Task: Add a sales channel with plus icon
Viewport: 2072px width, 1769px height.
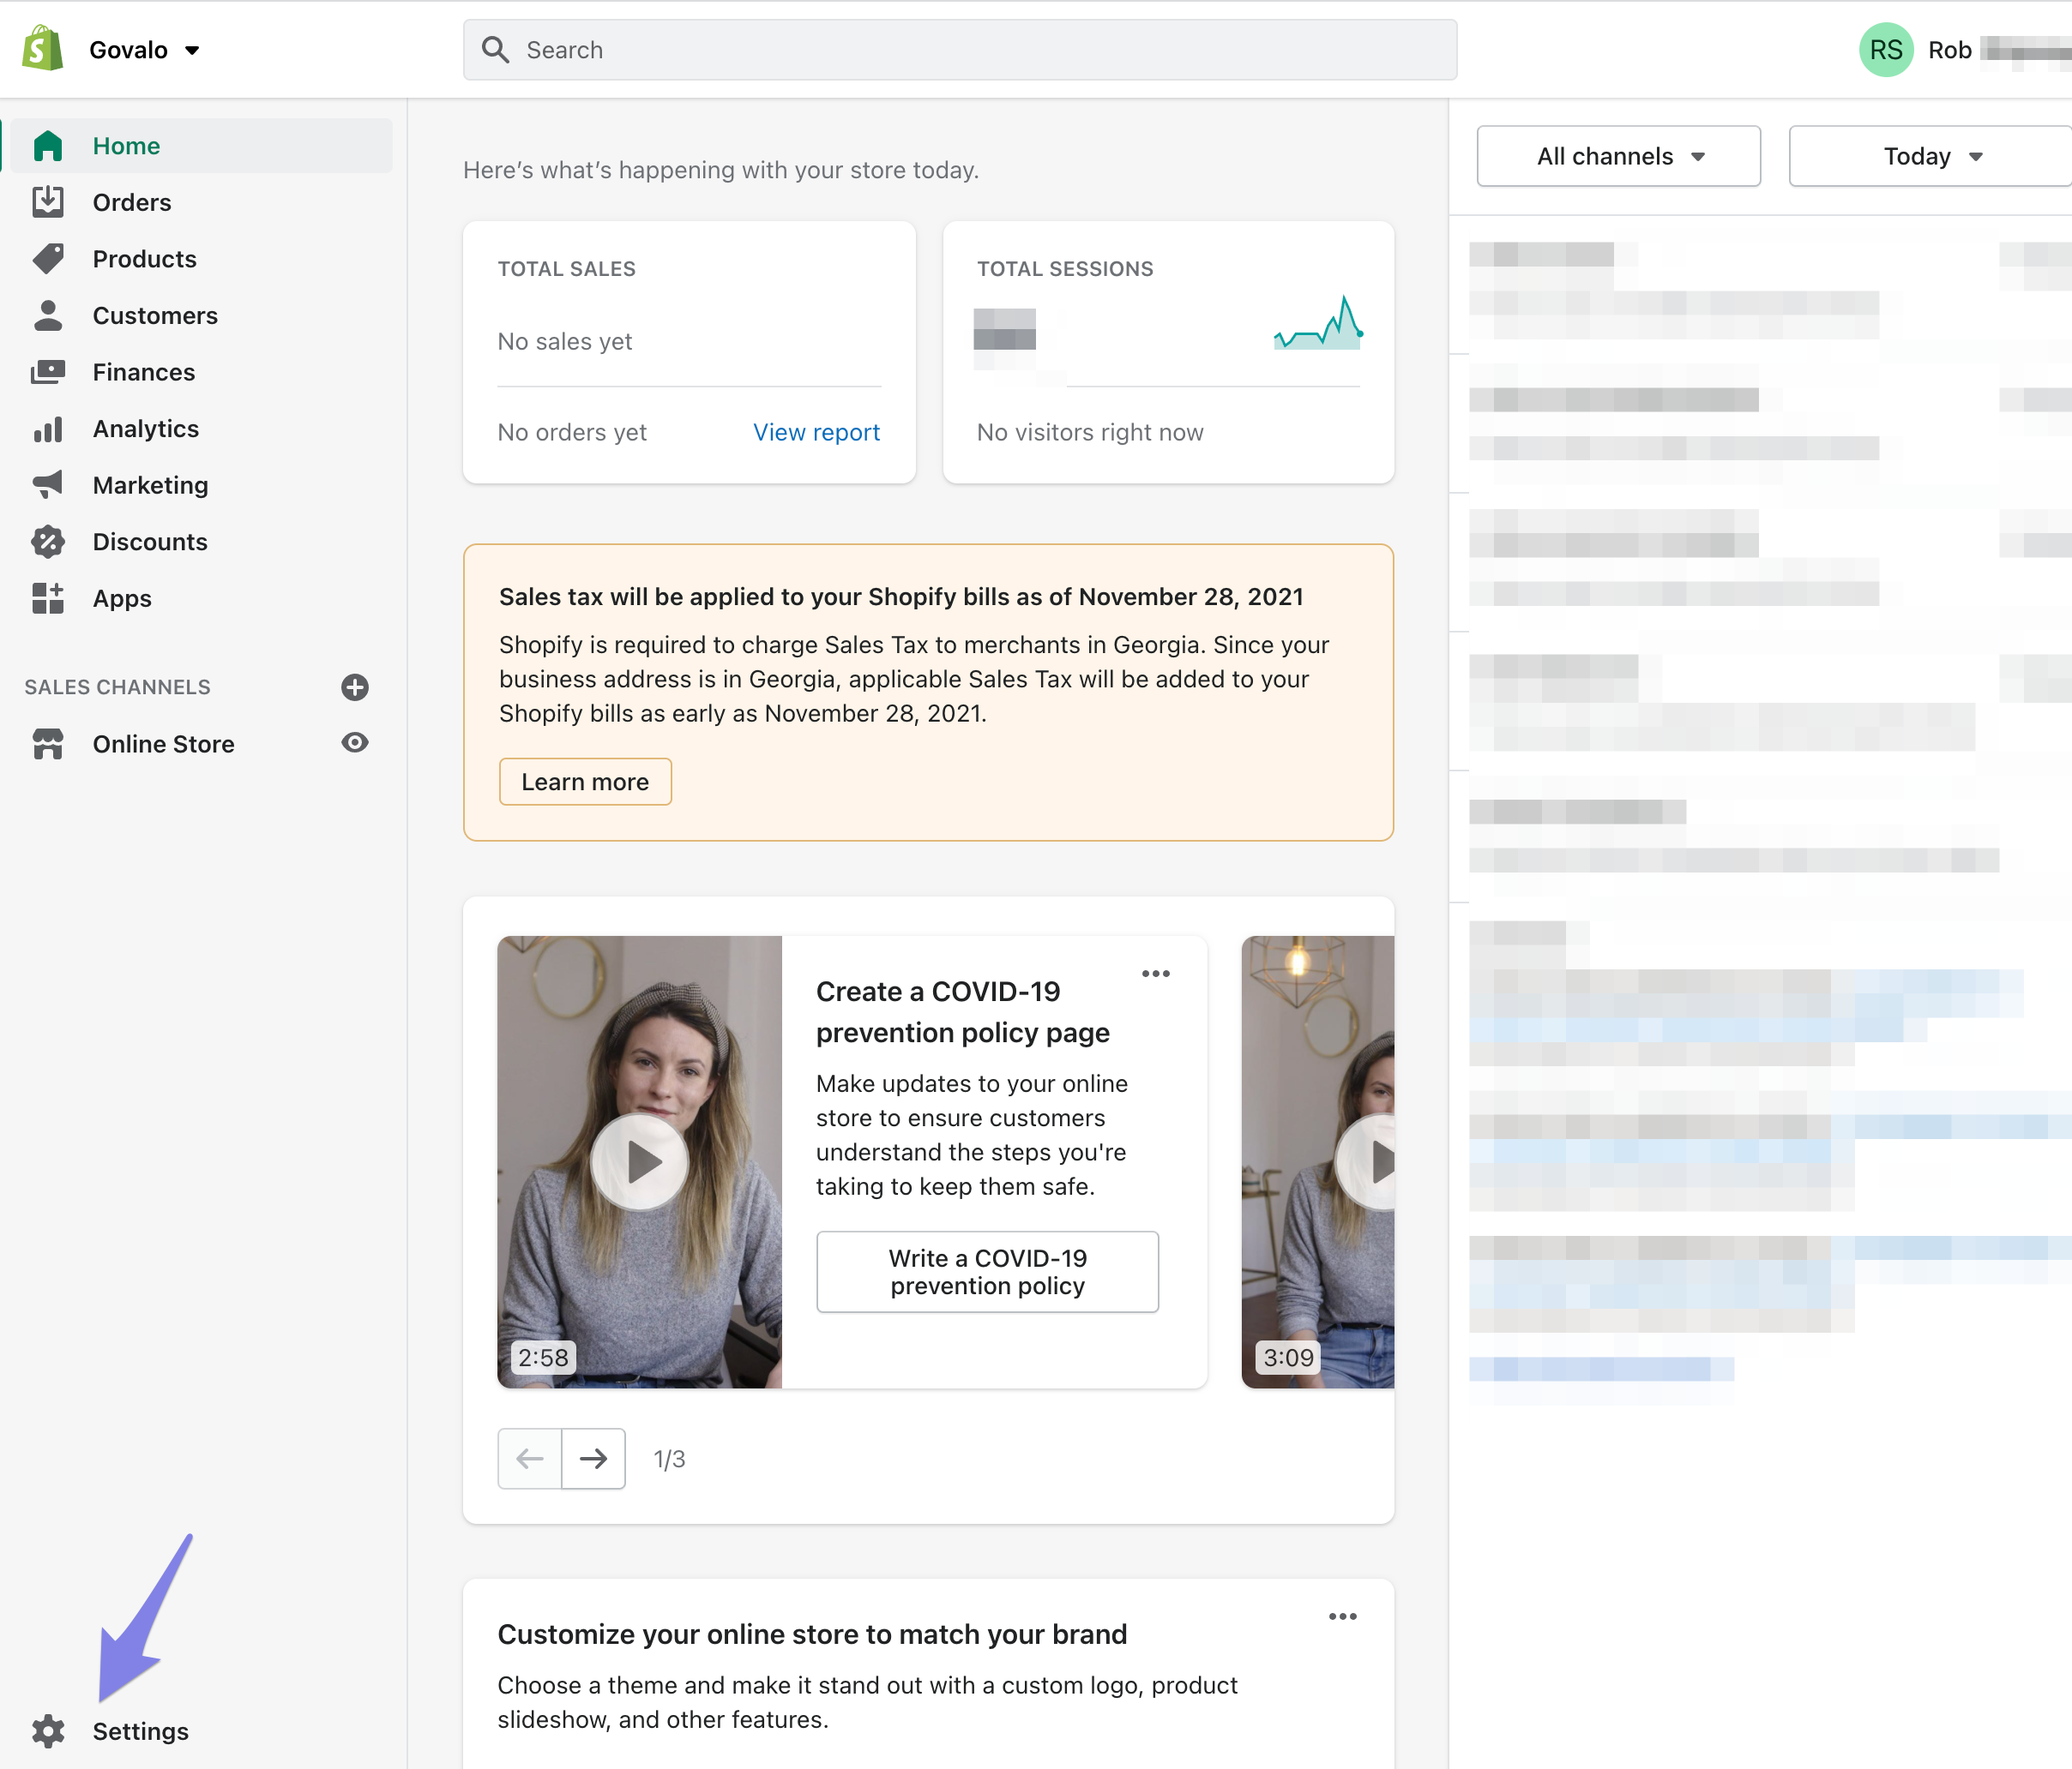Action: pos(355,687)
